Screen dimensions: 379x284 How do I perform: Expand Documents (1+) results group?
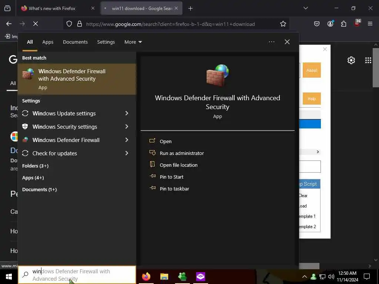coord(39,190)
